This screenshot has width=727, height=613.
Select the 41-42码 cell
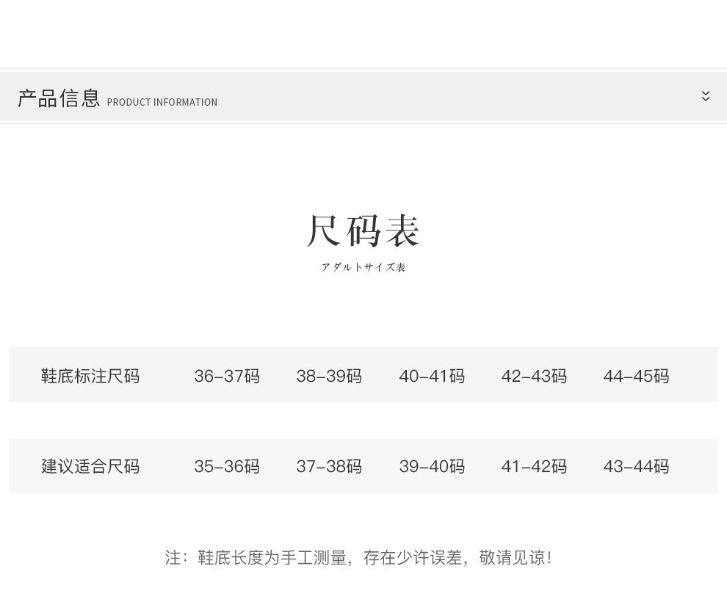[x=534, y=466]
